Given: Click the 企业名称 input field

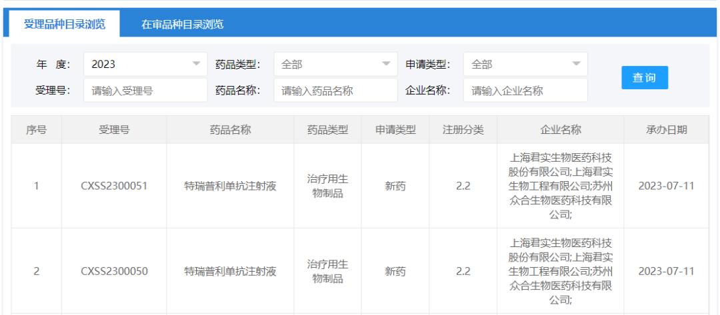Looking at the screenshot, I should coord(525,91).
